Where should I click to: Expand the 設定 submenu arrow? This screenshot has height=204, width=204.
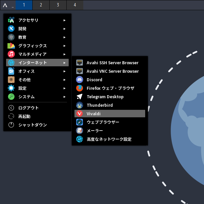tap(64, 88)
